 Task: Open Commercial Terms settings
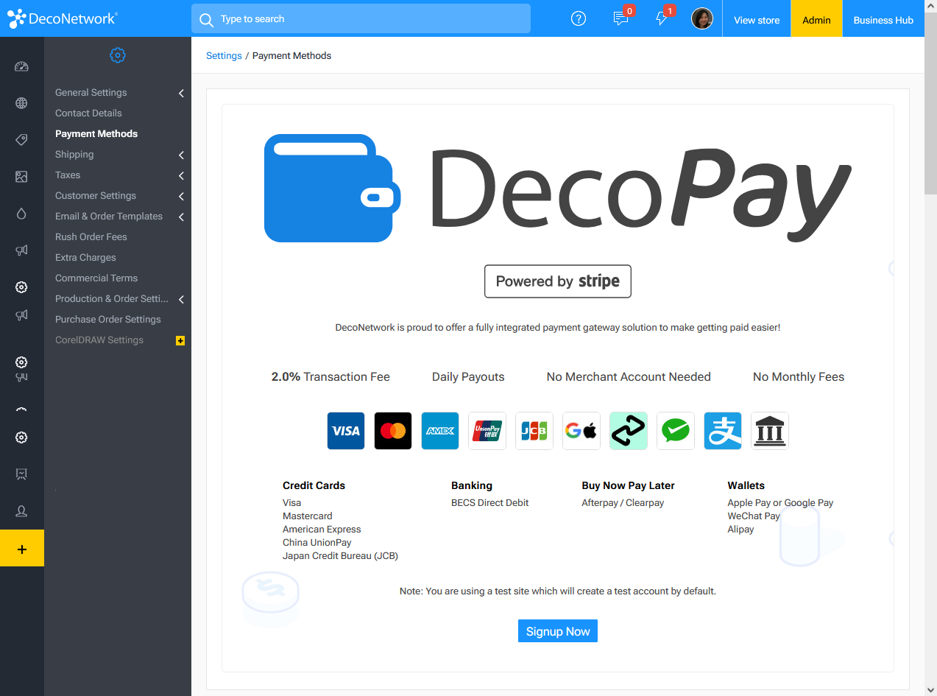[x=96, y=278]
